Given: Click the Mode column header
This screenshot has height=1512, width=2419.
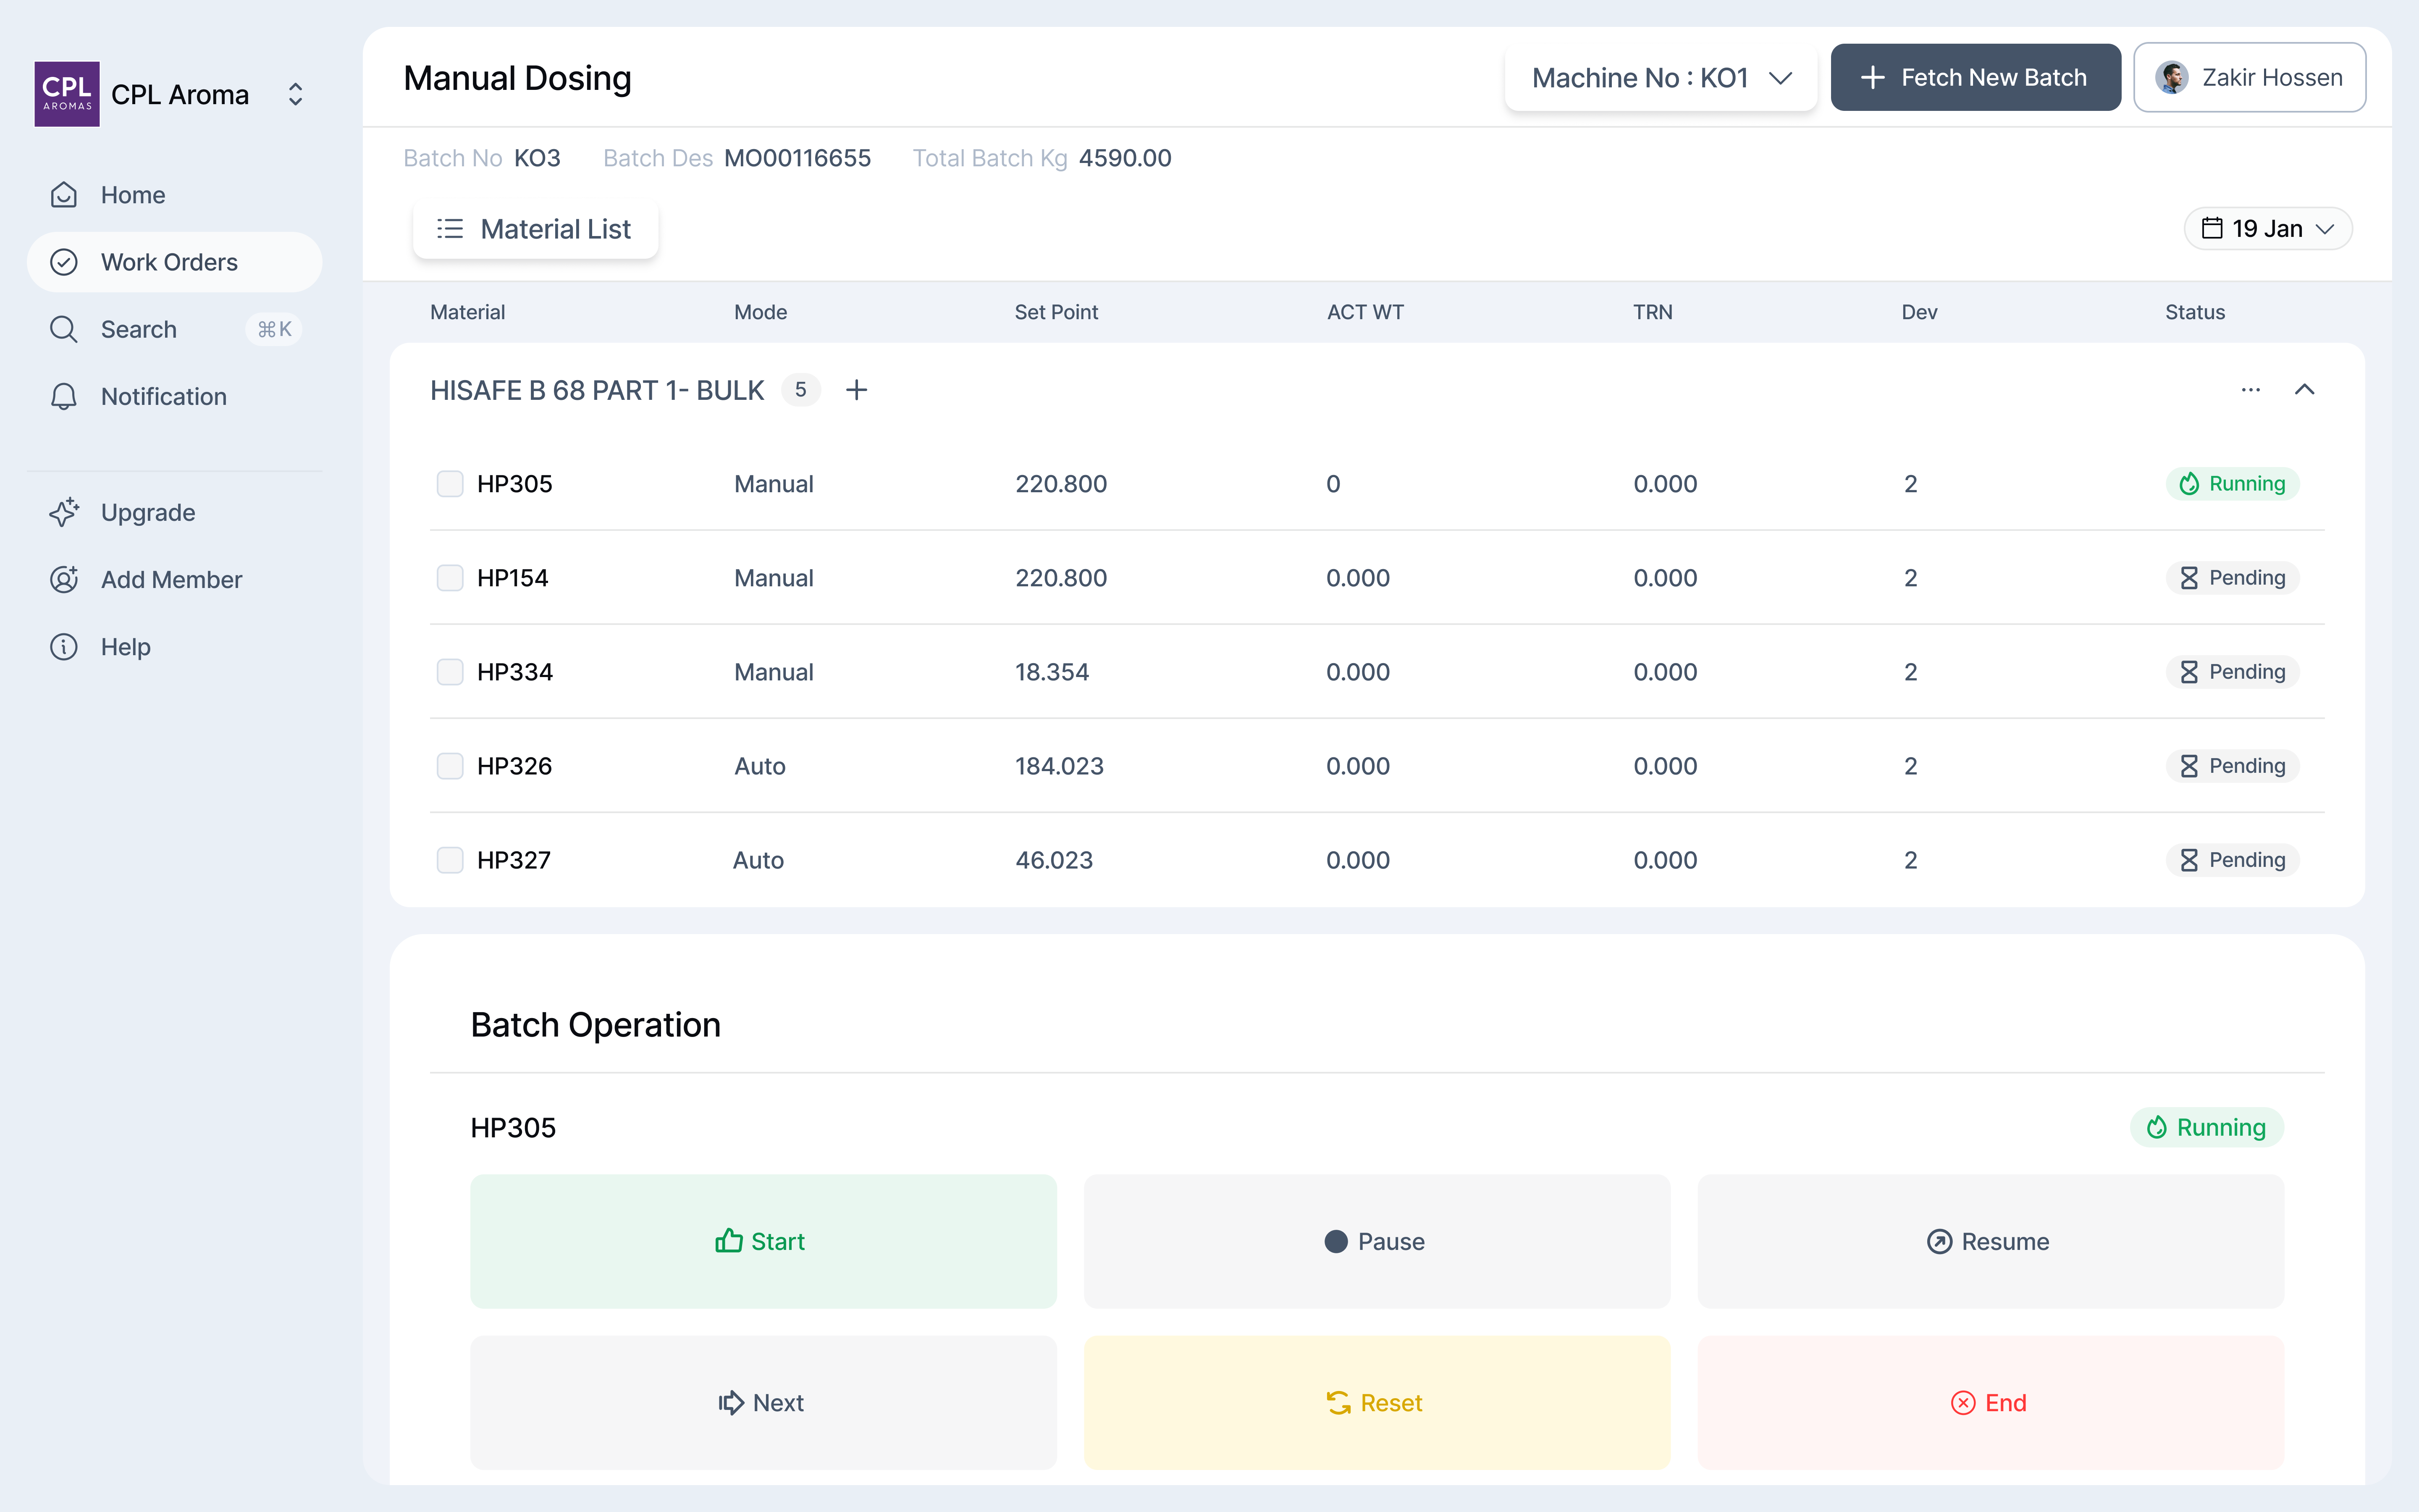Looking at the screenshot, I should 761,312.
